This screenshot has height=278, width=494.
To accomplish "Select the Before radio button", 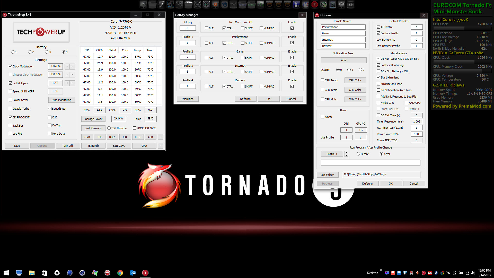I will pyautogui.click(x=358, y=154).
